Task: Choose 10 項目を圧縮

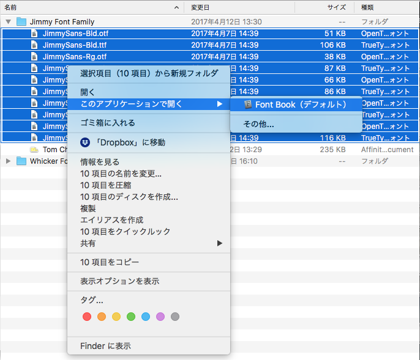Action: tap(106, 185)
